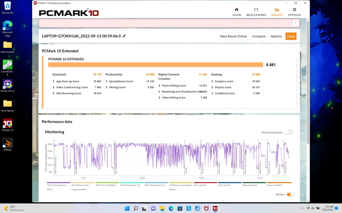Turn off the Markers toggle
The width and height of the screenshot is (342, 213).
click(x=290, y=195)
